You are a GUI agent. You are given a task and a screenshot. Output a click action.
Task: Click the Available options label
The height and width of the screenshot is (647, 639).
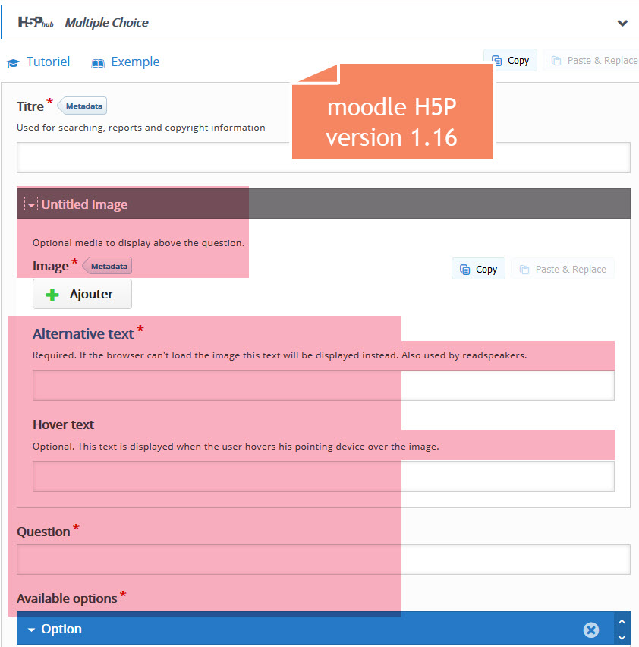pyautogui.click(x=67, y=598)
